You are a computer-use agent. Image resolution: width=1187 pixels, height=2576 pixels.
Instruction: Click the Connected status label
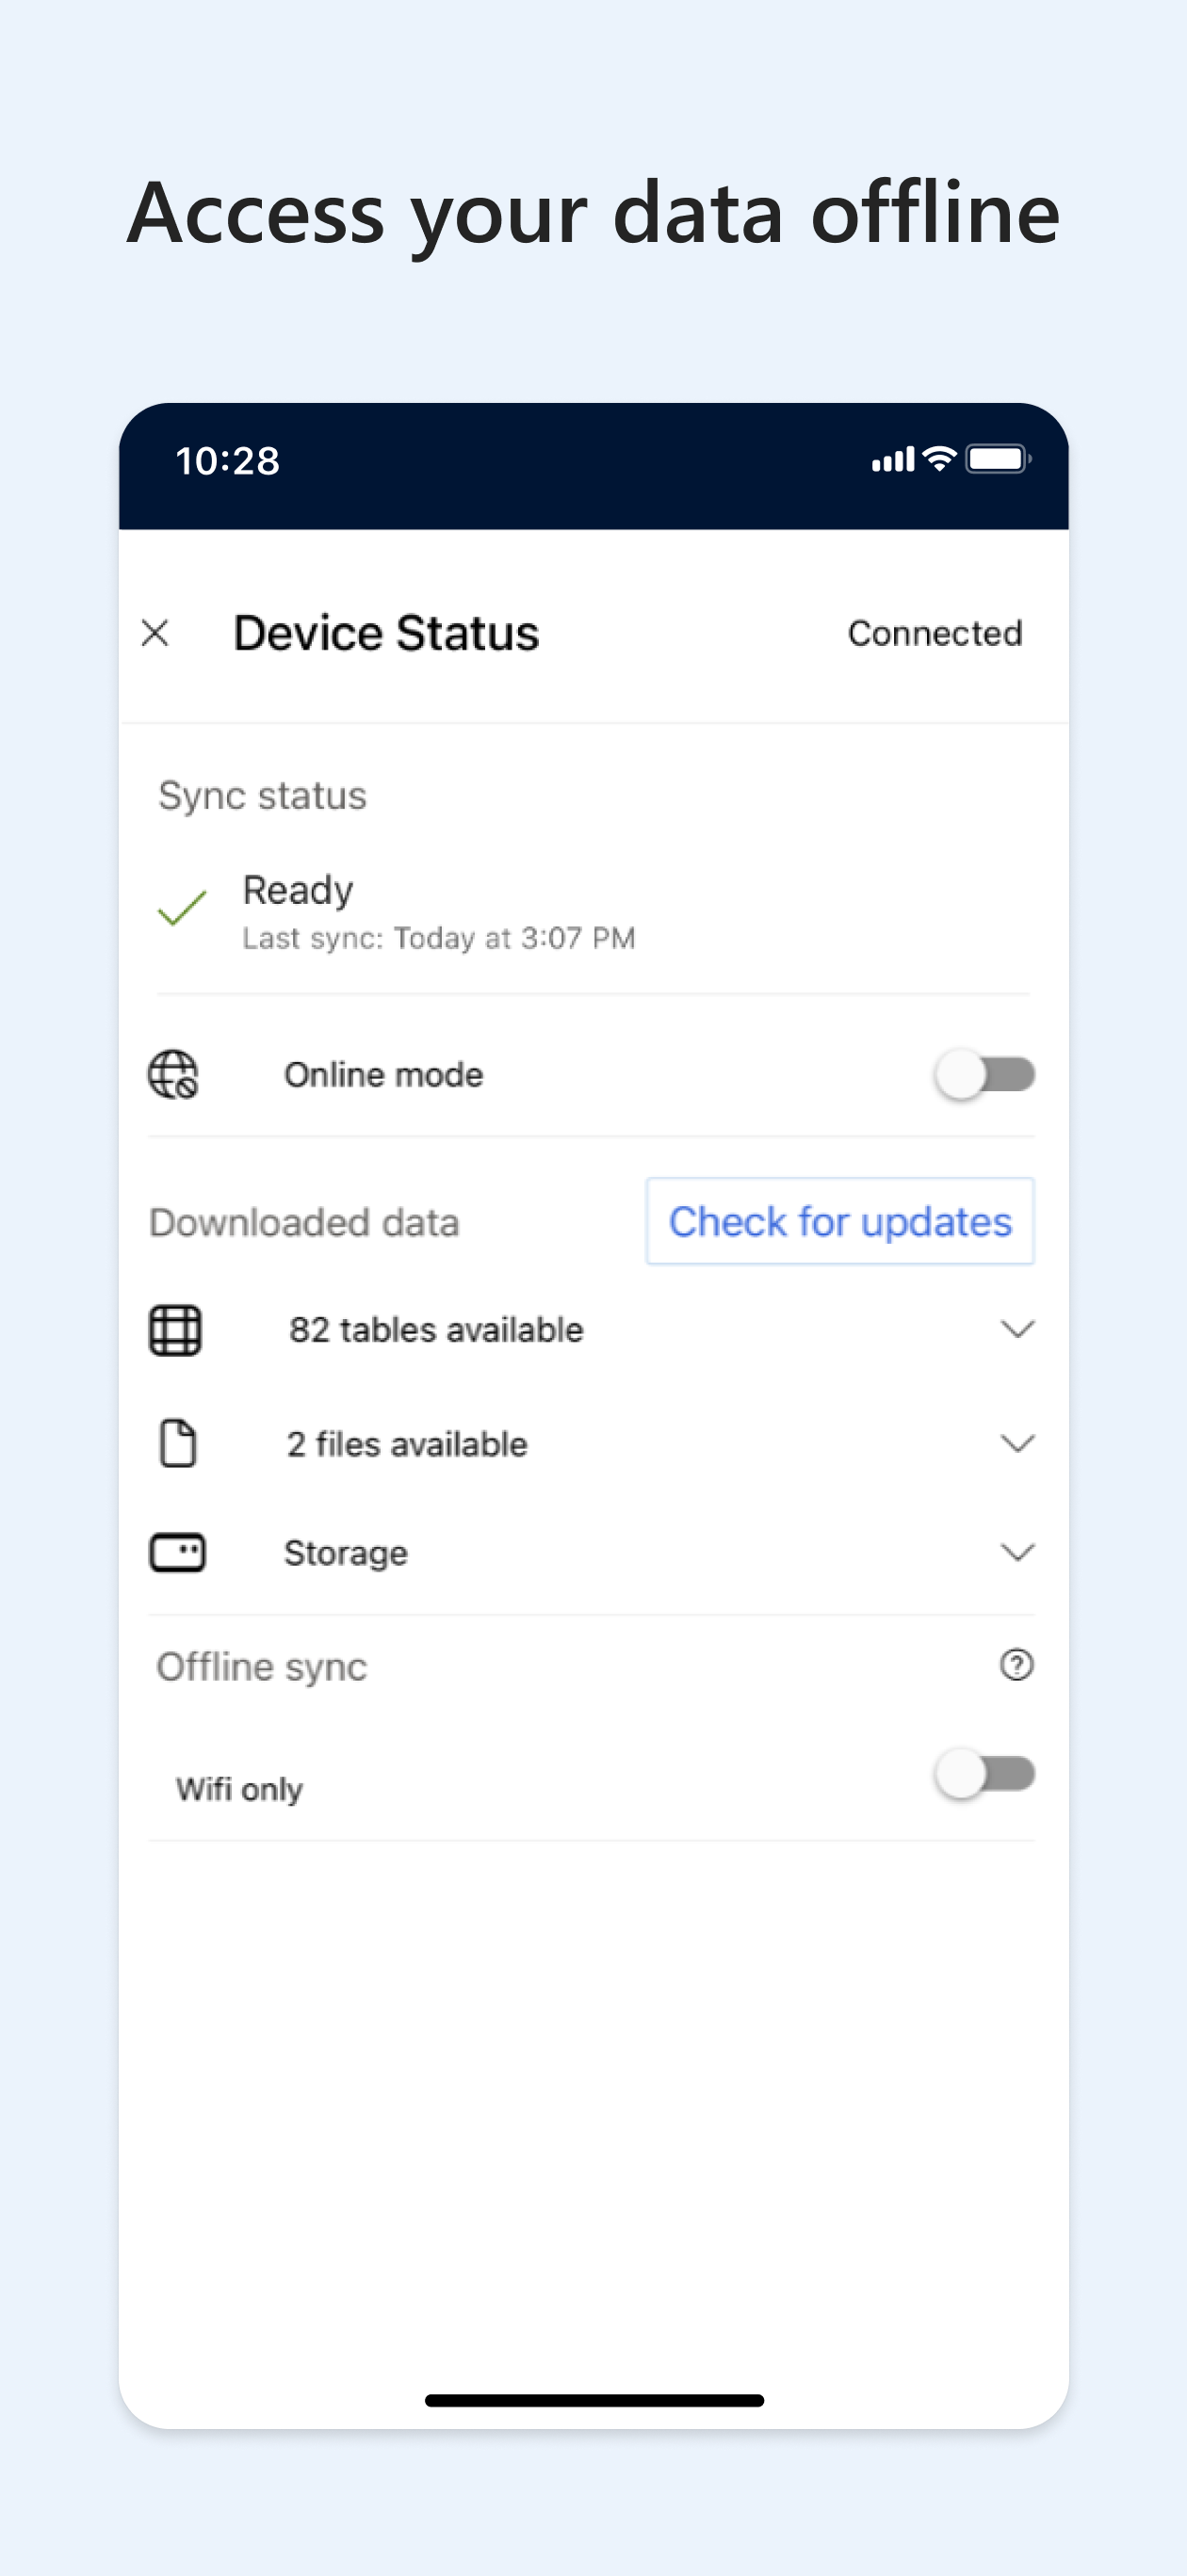tap(935, 633)
